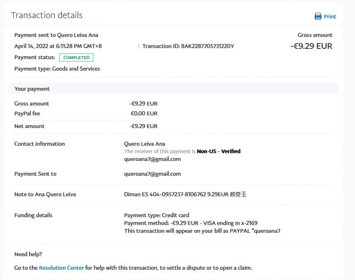Click the Need help? text
The width and height of the screenshot is (355, 280).
coord(28,254)
